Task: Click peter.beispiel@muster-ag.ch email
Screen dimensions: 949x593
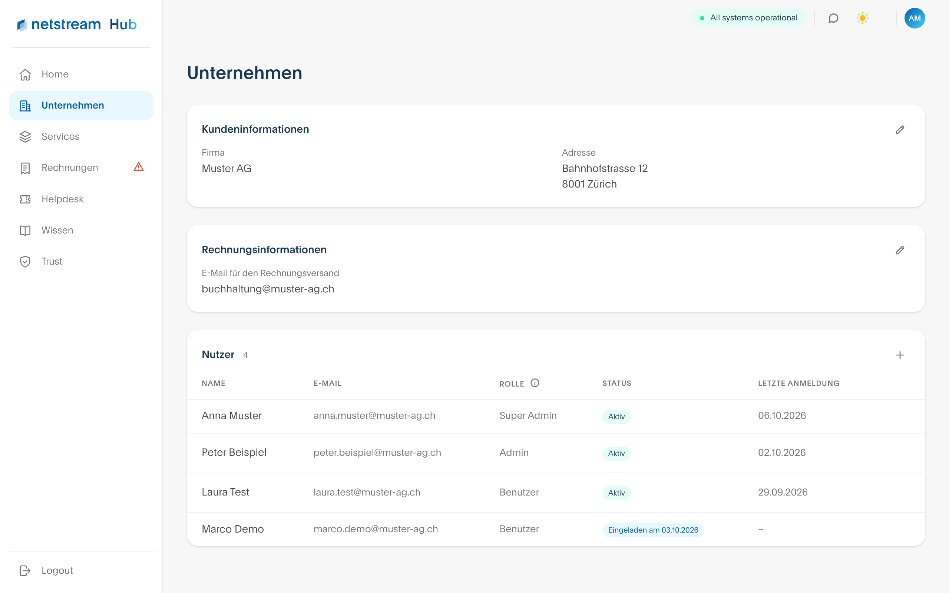Action: tap(377, 453)
